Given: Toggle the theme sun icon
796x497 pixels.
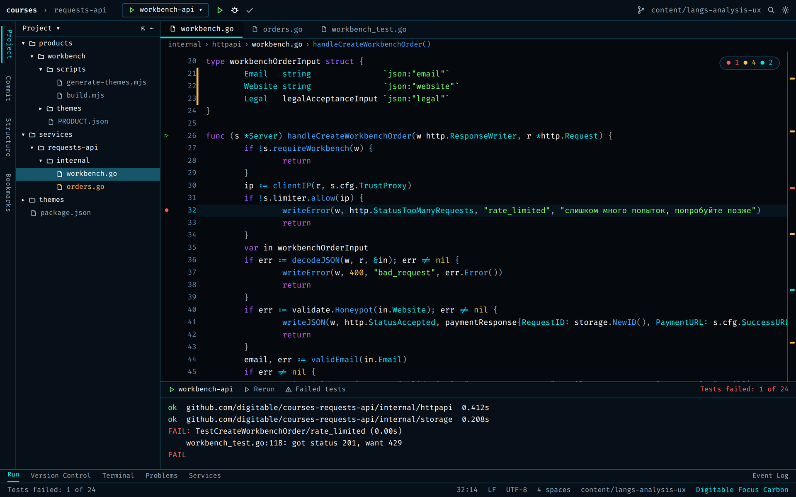Looking at the screenshot, I should click(785, 10).
